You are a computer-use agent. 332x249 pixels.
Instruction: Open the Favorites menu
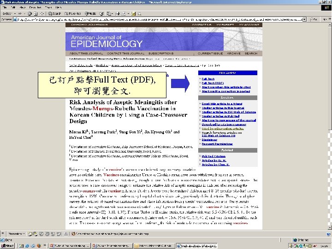pos(35,7)
